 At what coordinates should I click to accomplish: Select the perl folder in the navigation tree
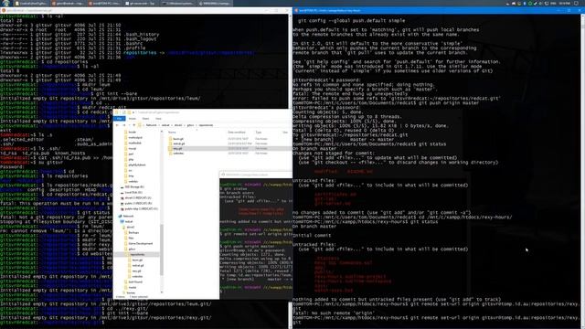pos(131,154)
